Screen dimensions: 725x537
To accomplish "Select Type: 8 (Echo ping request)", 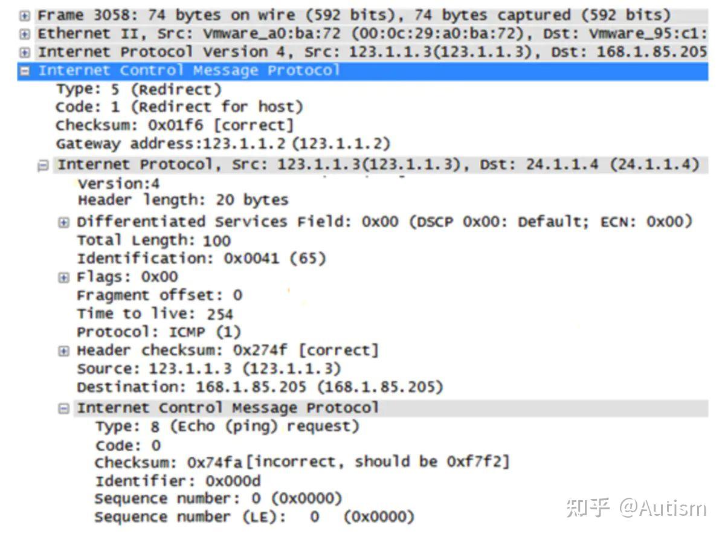I will 227,426.
